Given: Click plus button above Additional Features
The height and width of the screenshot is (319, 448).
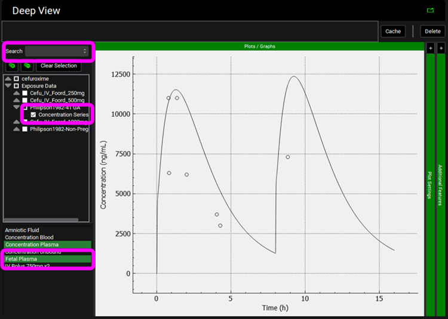Looking at the screenshot, I should click(x=441, y=48).
